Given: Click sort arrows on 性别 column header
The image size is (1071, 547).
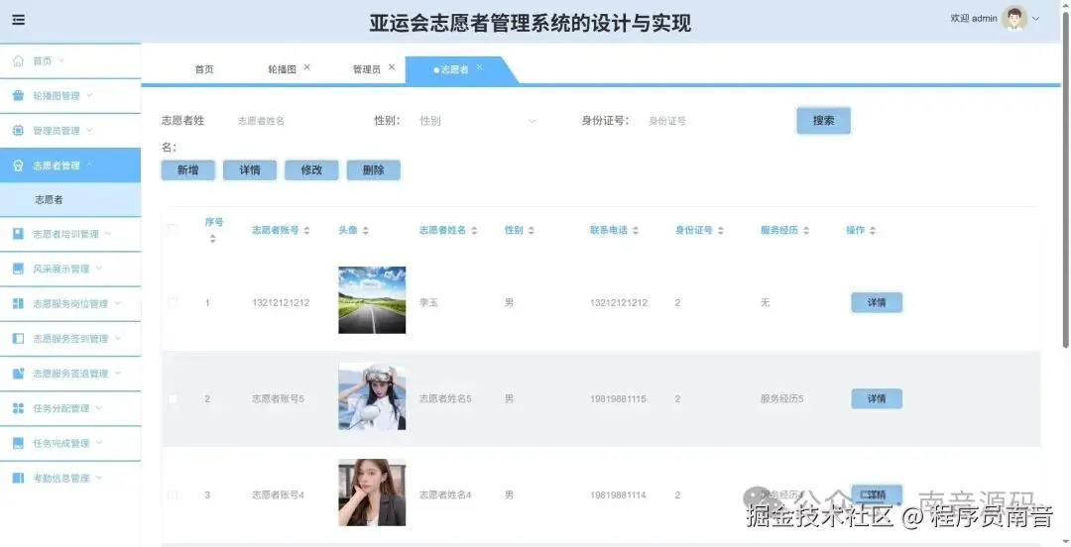Looking at the screenshot, I should coord(531,231).
